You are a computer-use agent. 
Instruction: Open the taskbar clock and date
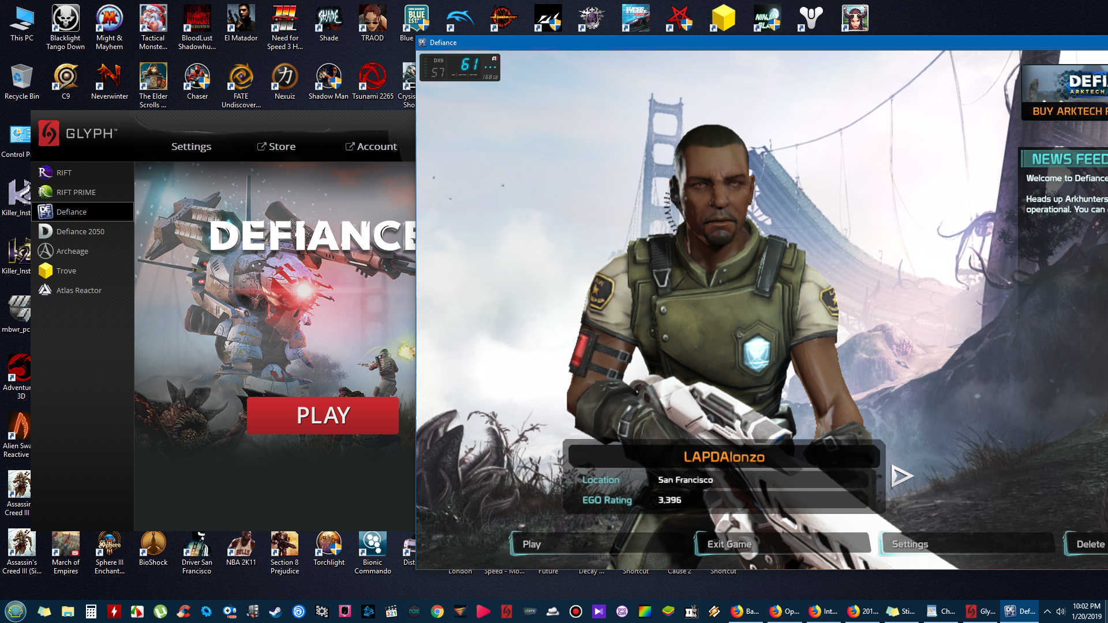point(1086,611)
